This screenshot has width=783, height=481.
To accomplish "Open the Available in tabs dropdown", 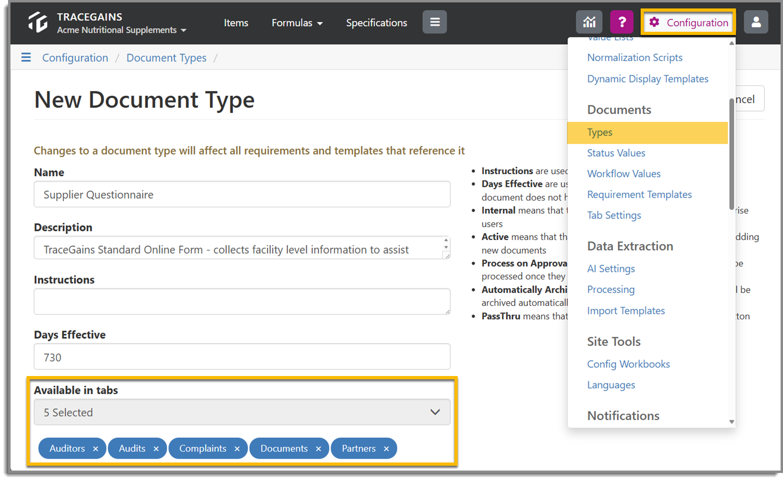I will pyautogui.click(x=242, y=412).
